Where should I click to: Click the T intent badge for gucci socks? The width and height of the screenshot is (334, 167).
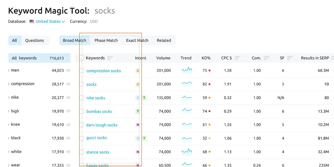pos(144,138)
